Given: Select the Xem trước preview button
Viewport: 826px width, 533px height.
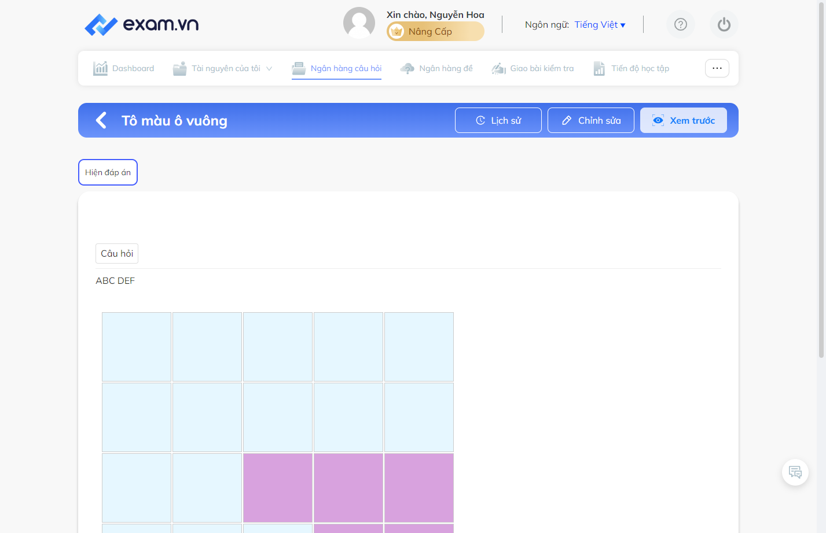Looking at the screenshot, I should [684, 120].
